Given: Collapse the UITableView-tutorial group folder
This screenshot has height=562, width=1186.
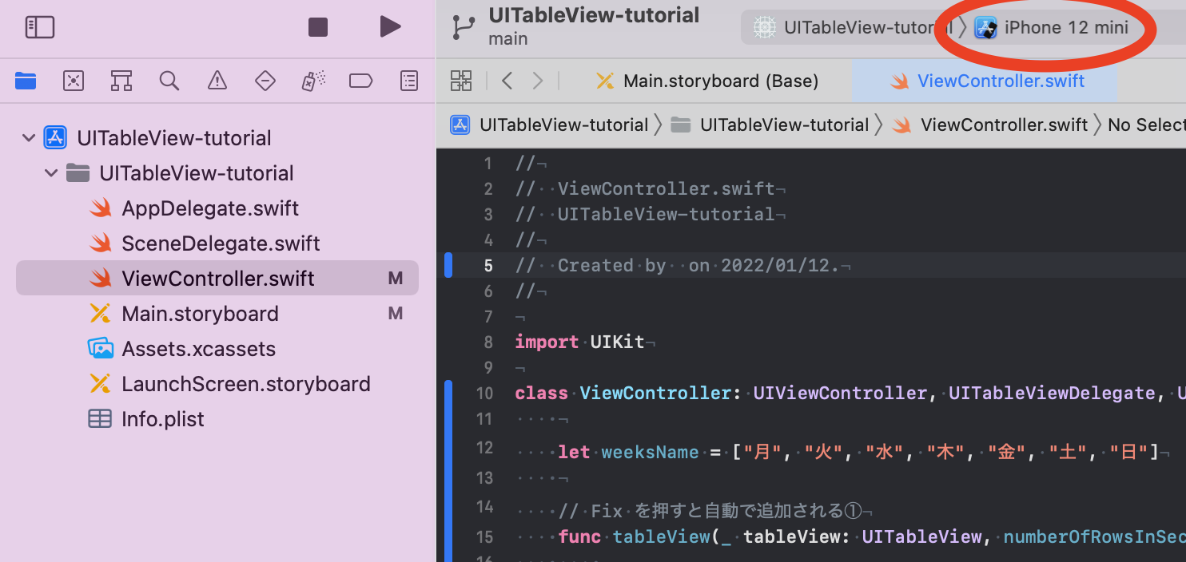Looking at the screenshot, I should tap(51, 173).
